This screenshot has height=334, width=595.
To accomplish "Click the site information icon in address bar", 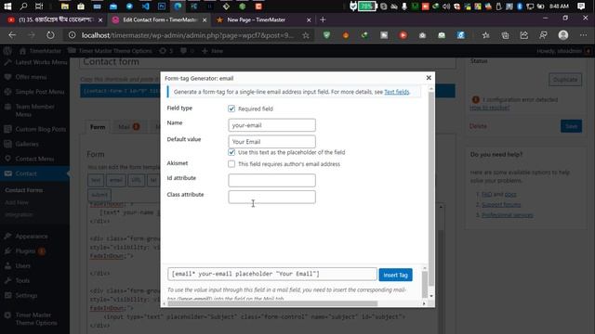I will pyautogui.click(x=72, y=35).
